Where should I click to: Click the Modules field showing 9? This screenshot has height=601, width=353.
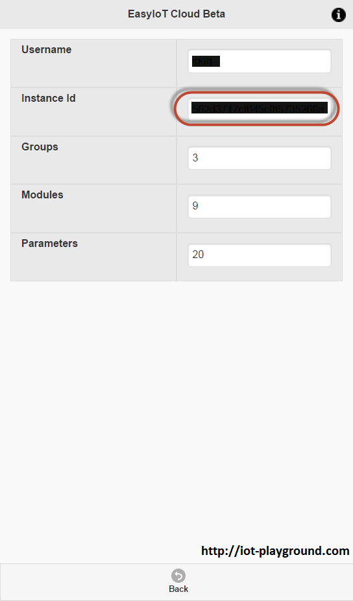click(x=260, y=207)
